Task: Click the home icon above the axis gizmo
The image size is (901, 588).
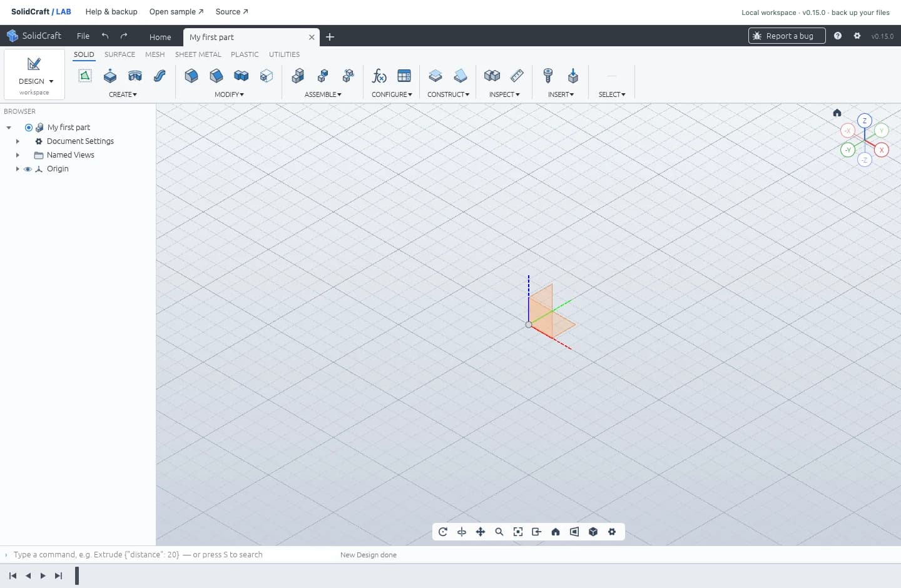Action: click(x=837, y=113)
